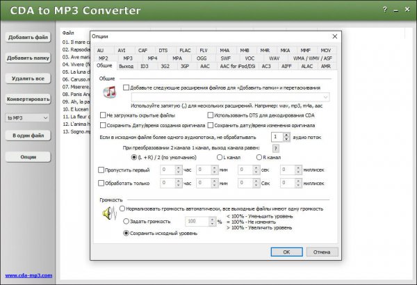Adjust Пропустить первый minutes stepper

pos(214,170)
